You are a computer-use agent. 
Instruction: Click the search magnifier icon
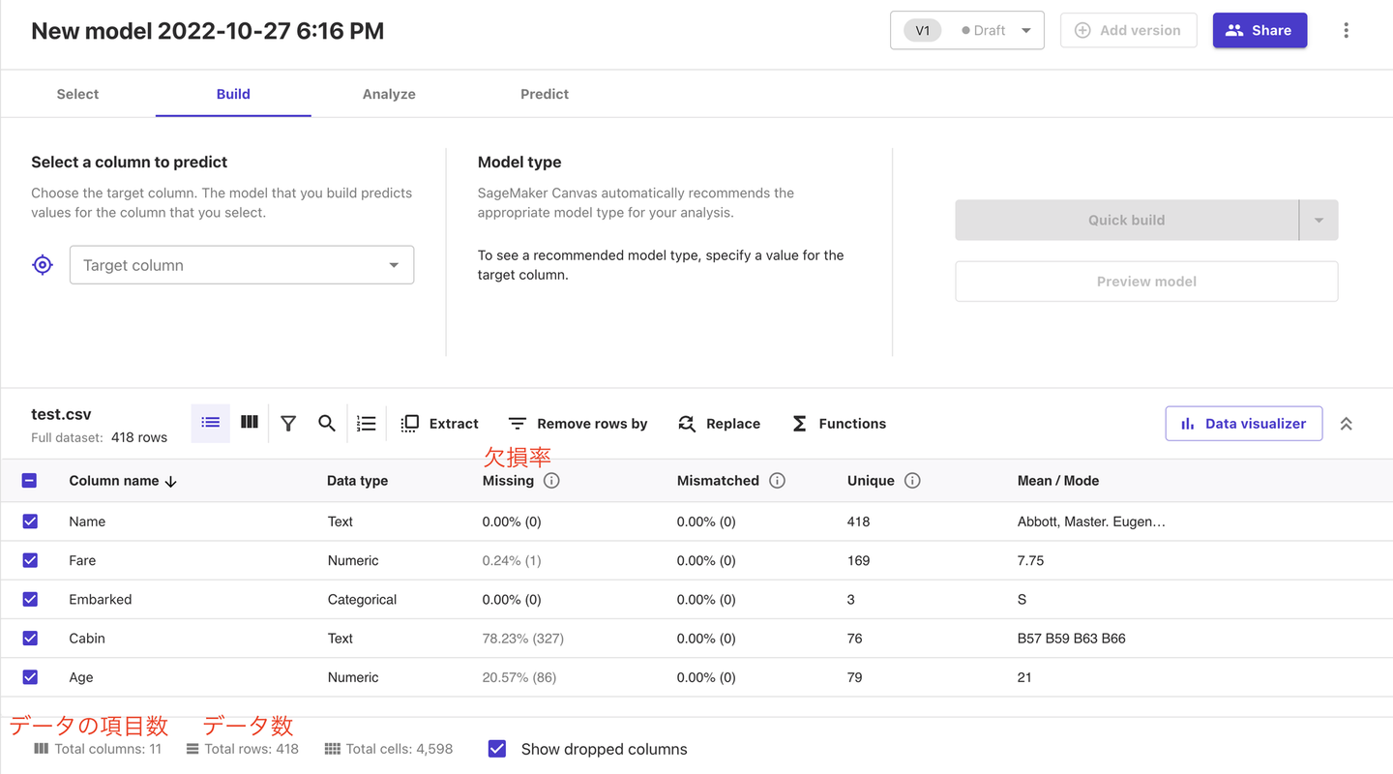[327, 424]
